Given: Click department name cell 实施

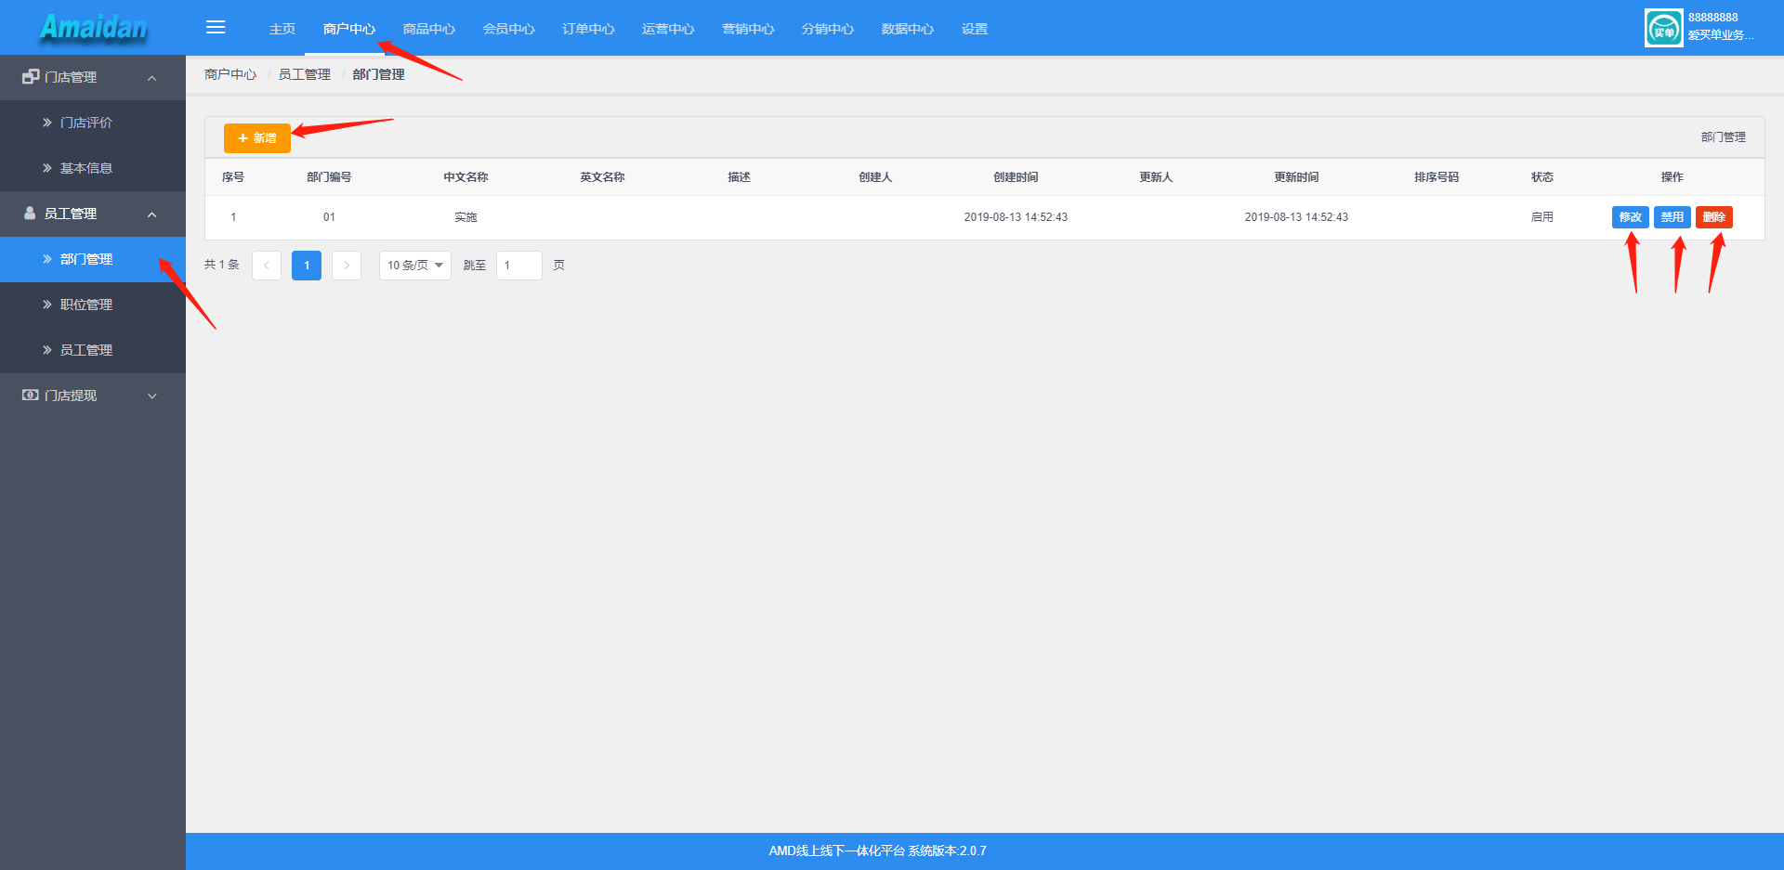Looking at the screenshot, I should [466, 217].
